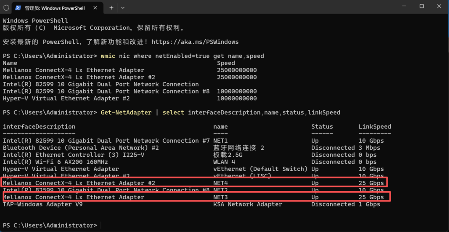Click the Status column header
This screenshot has width=449, height=232.
(322, 127)
